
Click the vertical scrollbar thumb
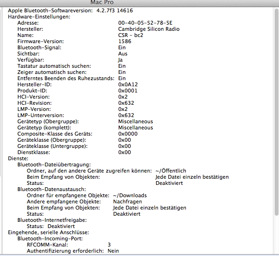(x=276, y=112)
